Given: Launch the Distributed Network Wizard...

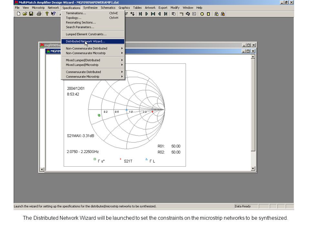Looking at the screenshot, I should 93,41.
